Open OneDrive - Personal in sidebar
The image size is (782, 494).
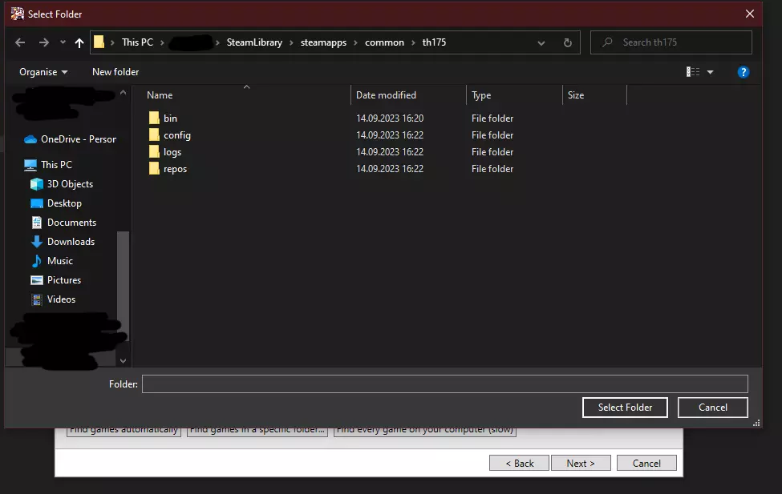(x=71, y=139)
